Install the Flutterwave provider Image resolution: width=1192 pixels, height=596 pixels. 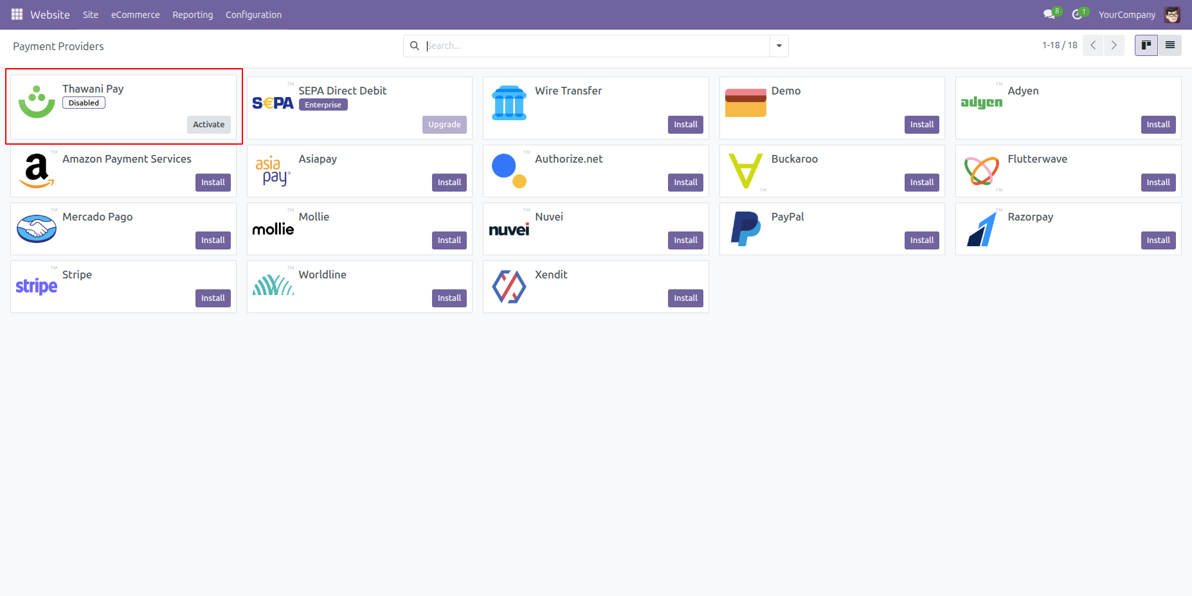(x=1158, y=183)
